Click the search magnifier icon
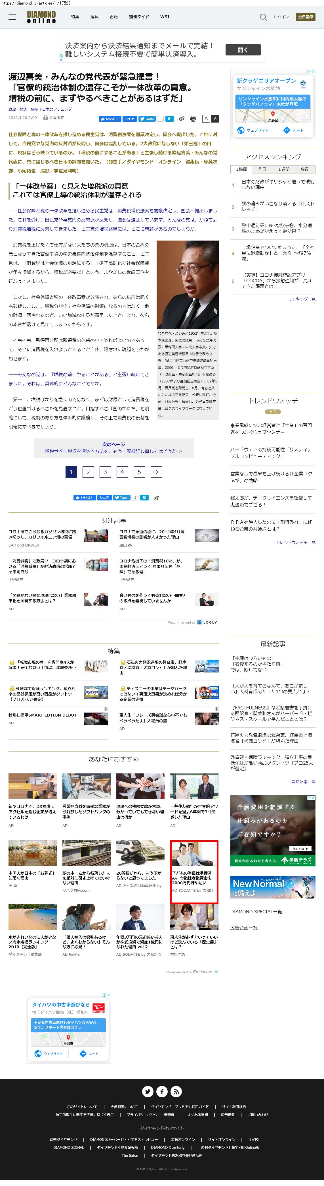Screen dimensions: 324x1186 click(263, 17)
